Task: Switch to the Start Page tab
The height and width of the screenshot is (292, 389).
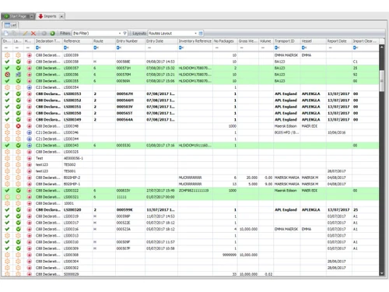Action: point(18,16)
